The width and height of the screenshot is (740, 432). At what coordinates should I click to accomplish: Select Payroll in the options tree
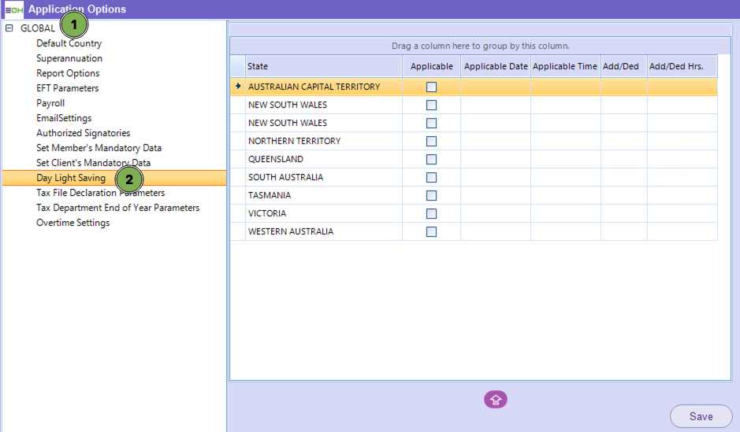(x=50, y=103)
